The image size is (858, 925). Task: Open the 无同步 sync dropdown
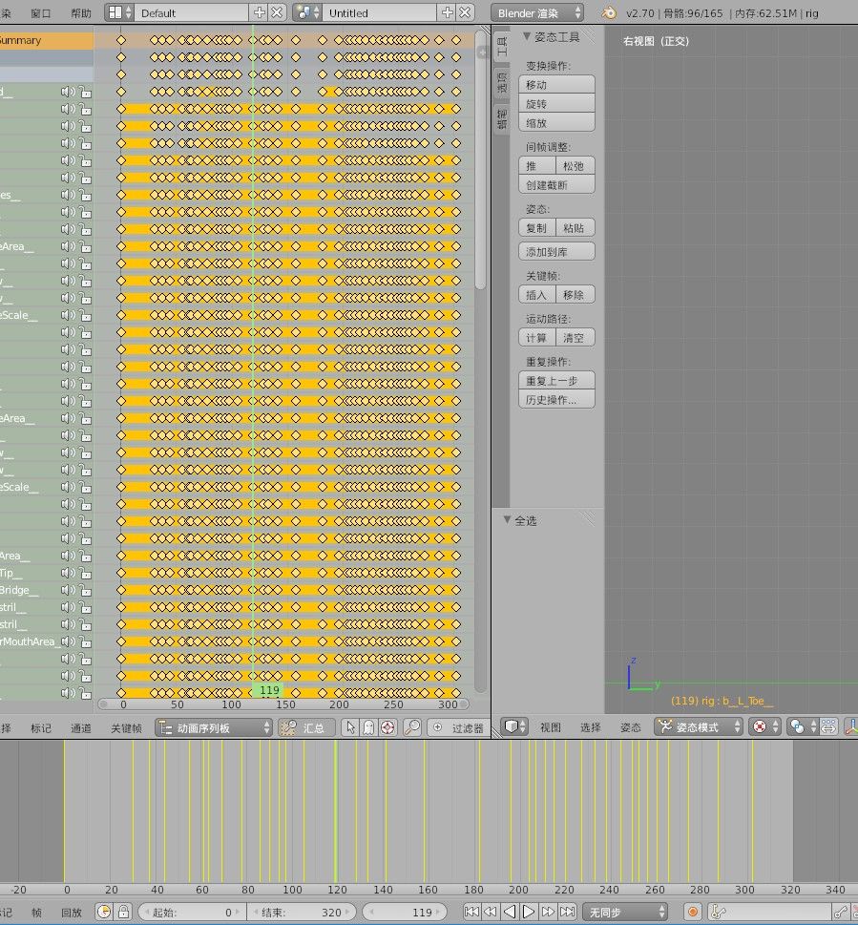[624, 912]
